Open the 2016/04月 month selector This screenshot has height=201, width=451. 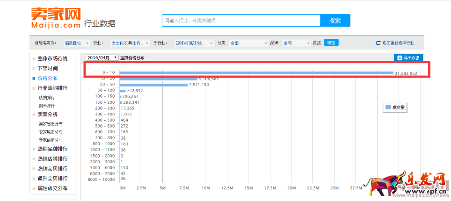(102, 57)
